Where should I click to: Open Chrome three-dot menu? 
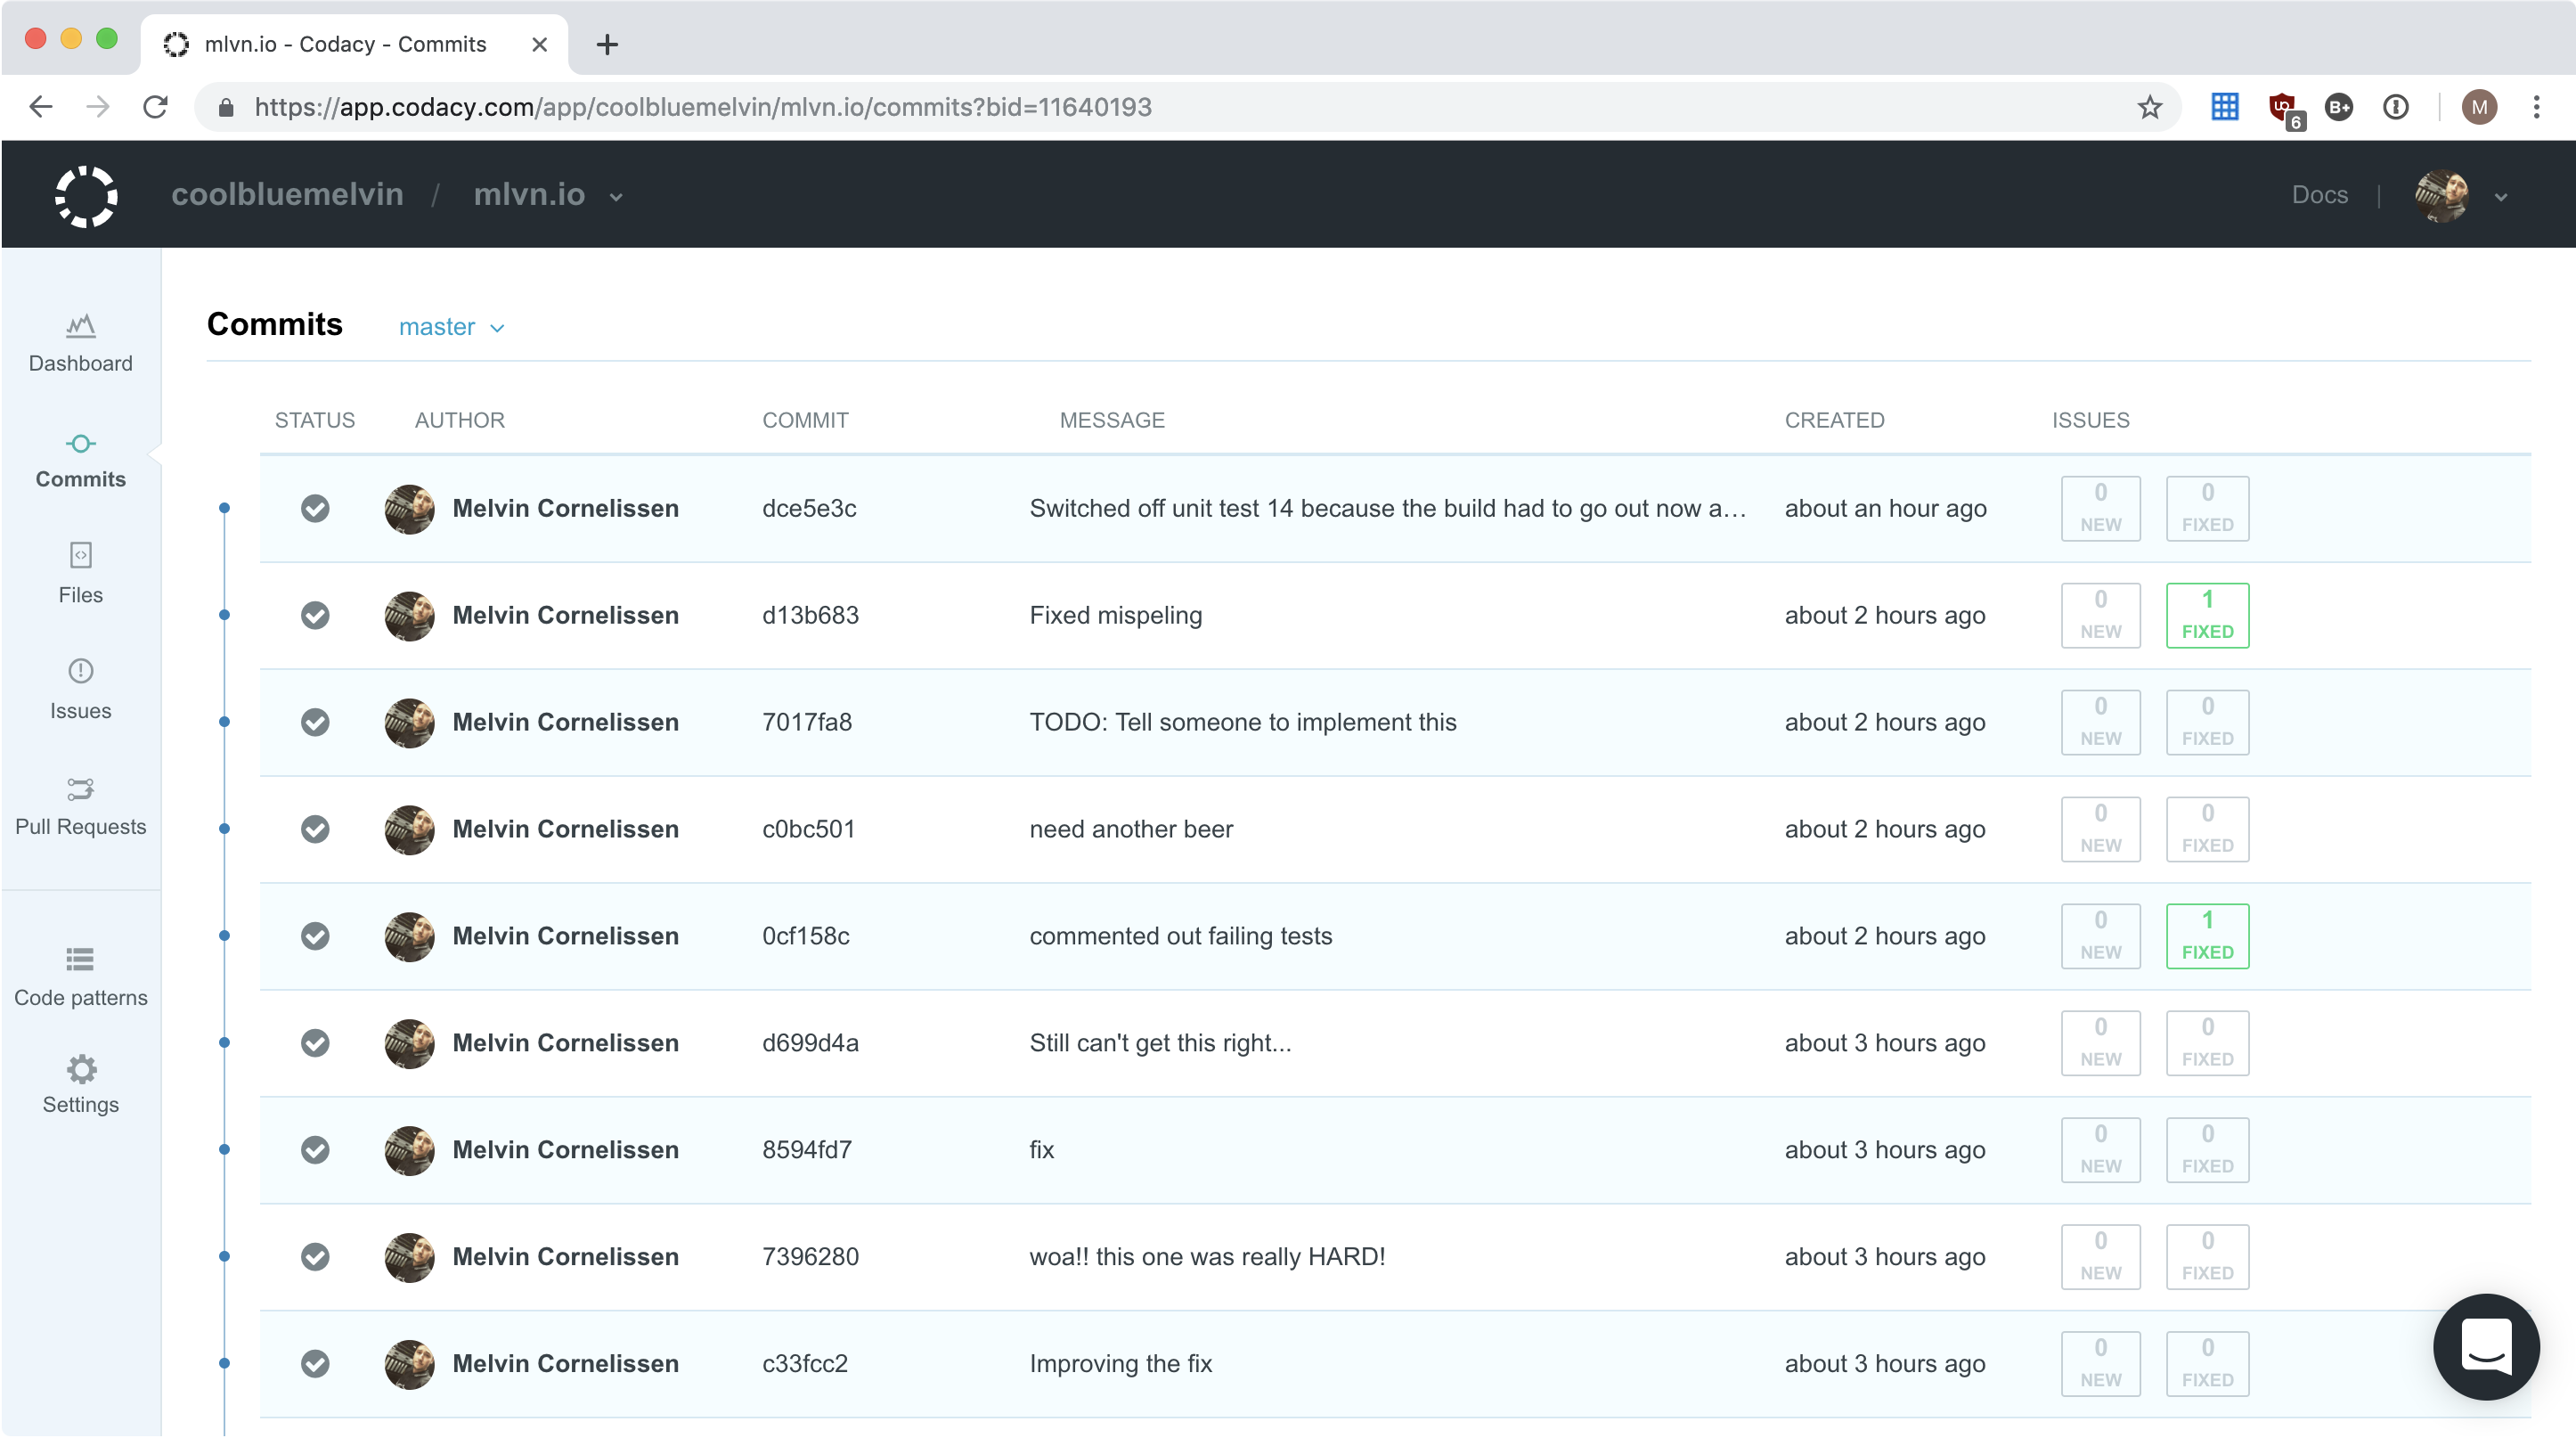pyautogui.click(x=2536, y=107)
